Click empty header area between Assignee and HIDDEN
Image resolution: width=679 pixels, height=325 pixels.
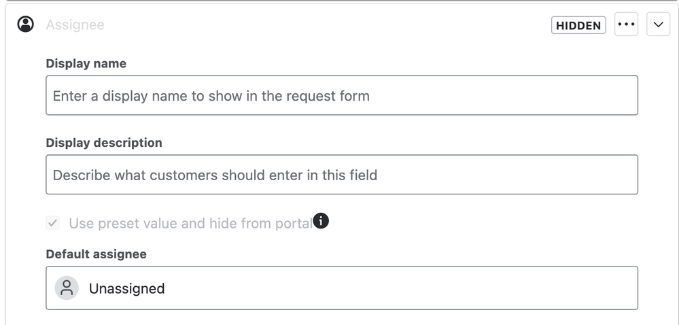(x=328, y=24)
